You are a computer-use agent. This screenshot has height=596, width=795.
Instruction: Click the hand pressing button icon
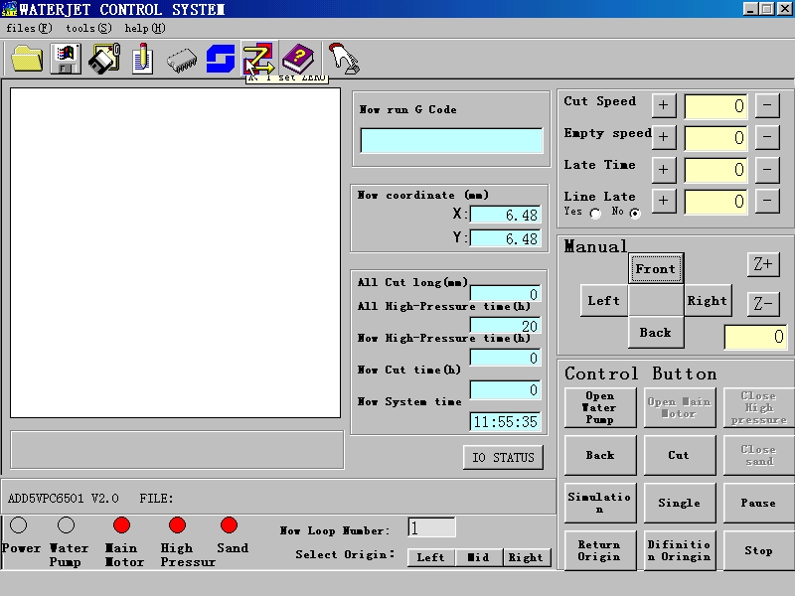(x=343, y=59)
